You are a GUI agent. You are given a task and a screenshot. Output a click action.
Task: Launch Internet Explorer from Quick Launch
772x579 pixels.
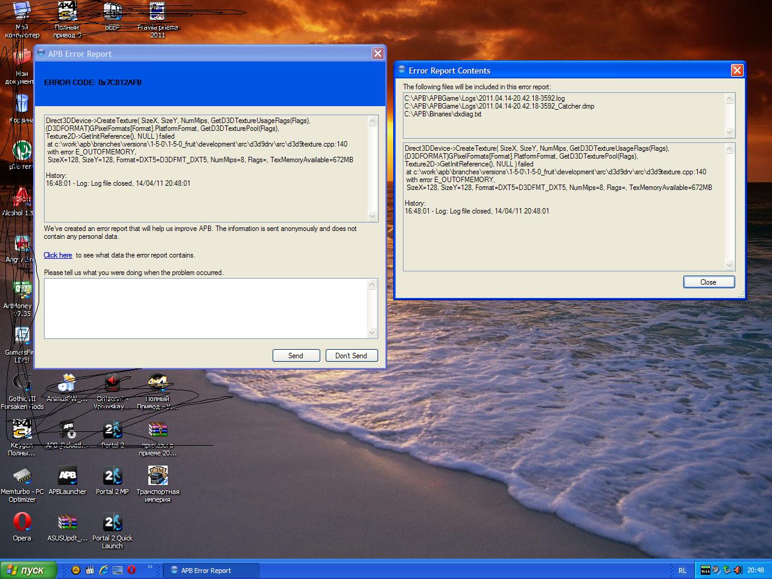point(104,570)
